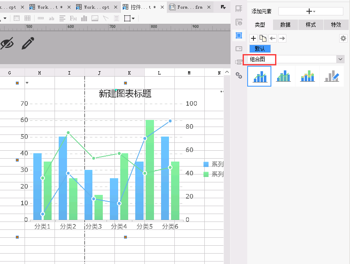350x264 pixels.
Task: Hide the parameter pane with the crossed-eye icon
Action: 7,43
